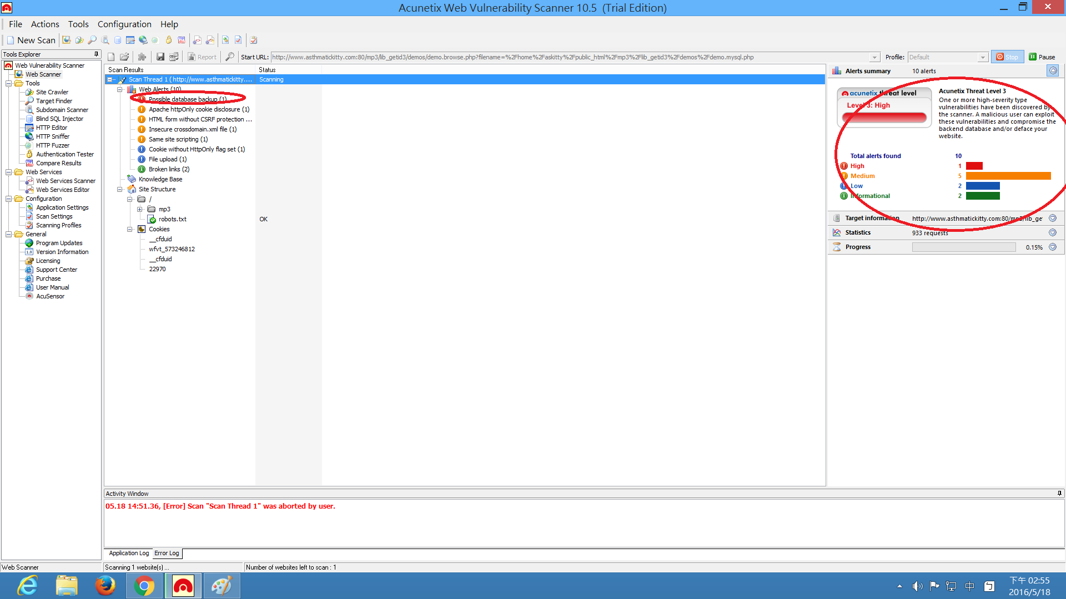Collapse the Site Structure tree node
This screenshot has width=1066, height=599.
pos(119,189)
